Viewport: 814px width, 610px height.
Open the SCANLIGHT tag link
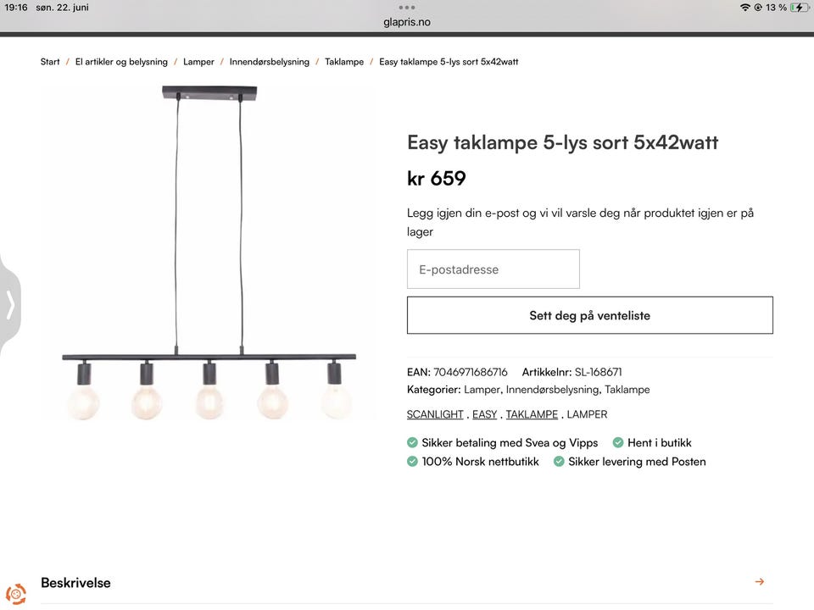(435, 414)
